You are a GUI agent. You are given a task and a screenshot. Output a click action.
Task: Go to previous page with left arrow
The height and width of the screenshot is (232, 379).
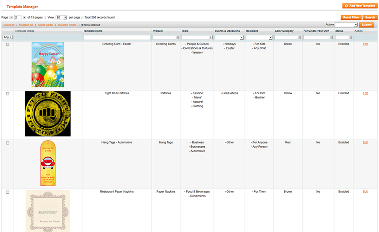(x=11, y=17)
